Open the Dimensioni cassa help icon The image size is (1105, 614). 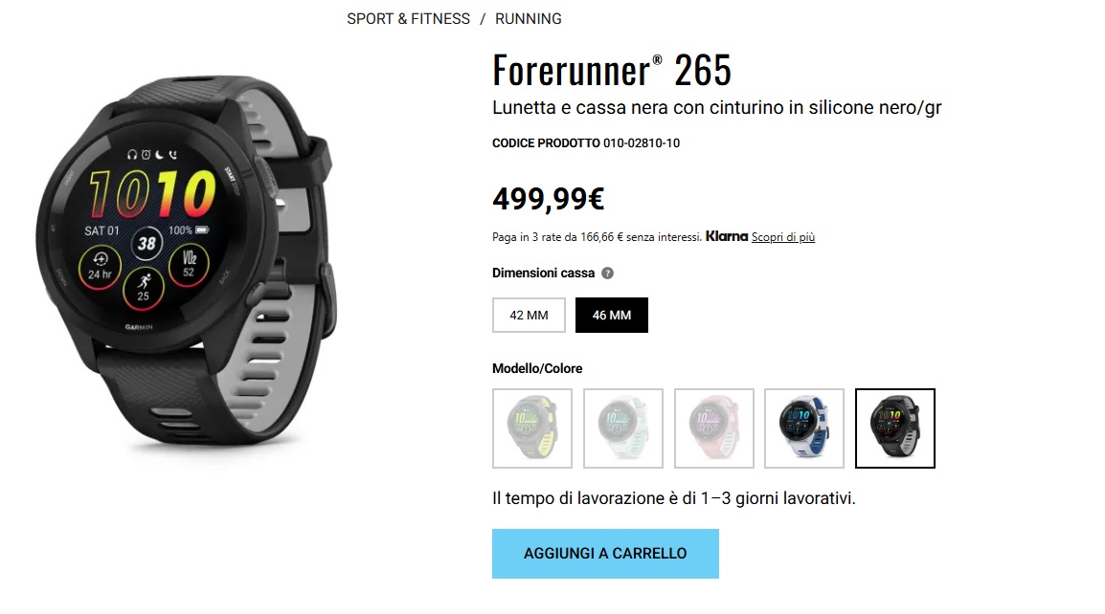607,274
